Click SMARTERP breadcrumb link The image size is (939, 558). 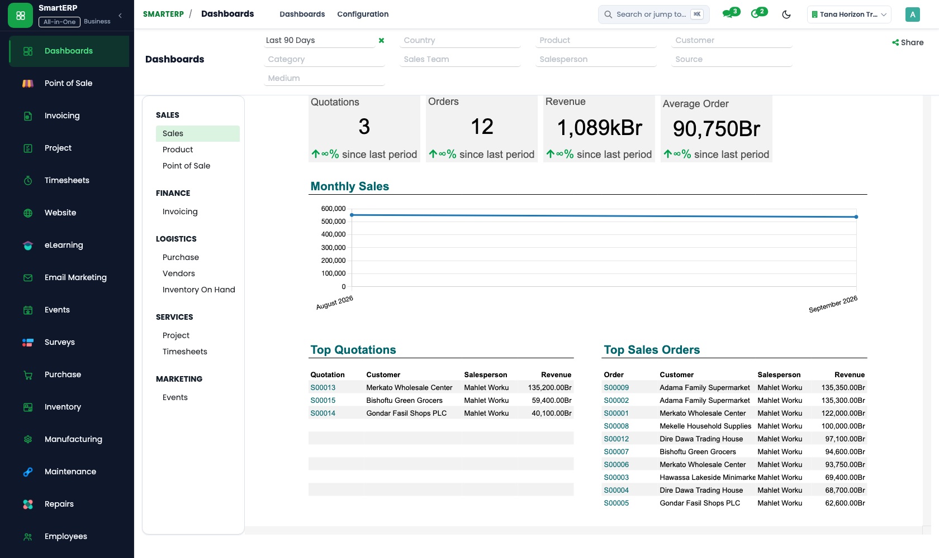pyautogui.click(x=163, y=14)
